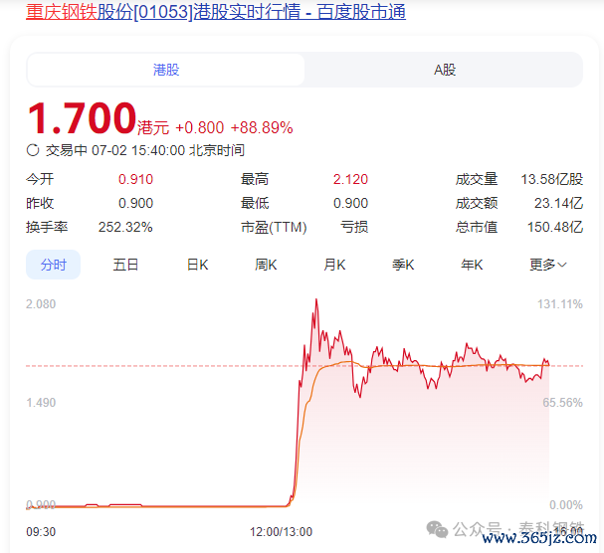Click the price change +0.800
The image size is (604, 553).
coord(200,127)
